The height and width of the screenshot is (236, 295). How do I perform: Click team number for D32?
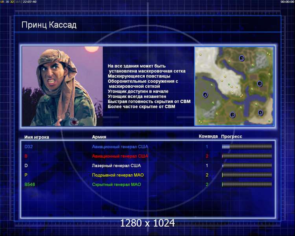(x=207, y=147)
